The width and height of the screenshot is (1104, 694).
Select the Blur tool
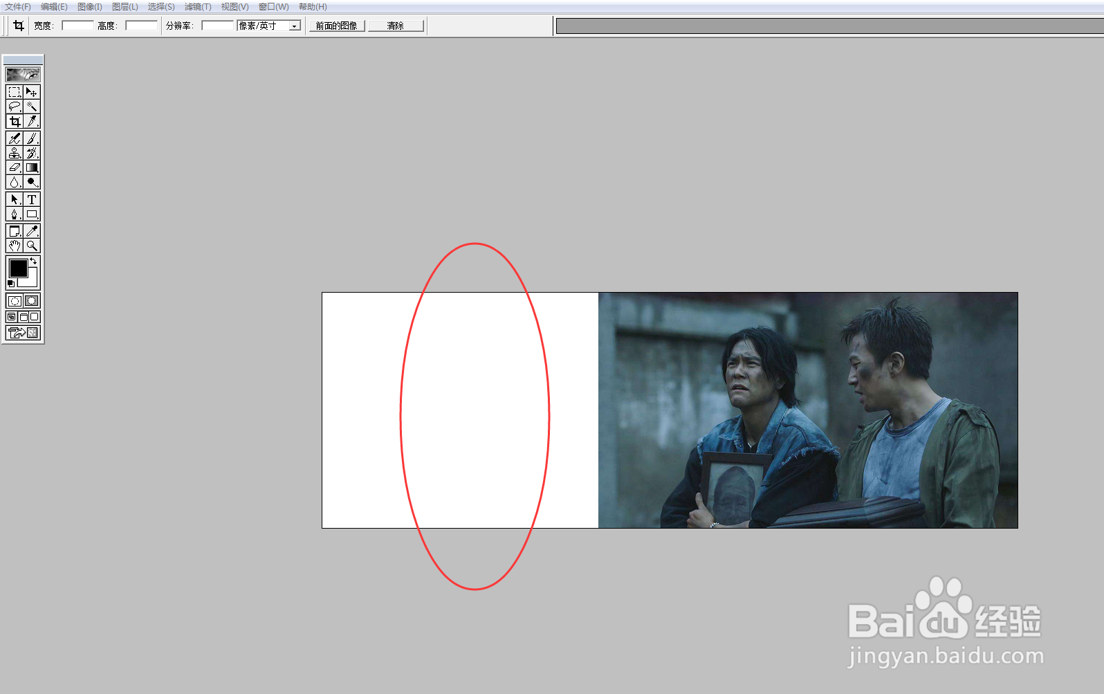pyautogui.click(x=15, y=182)
